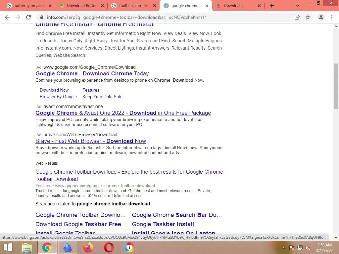This screenshot has width=339, height=254.
Task: Open the Windows Start menu
Action: coord(8,247)
